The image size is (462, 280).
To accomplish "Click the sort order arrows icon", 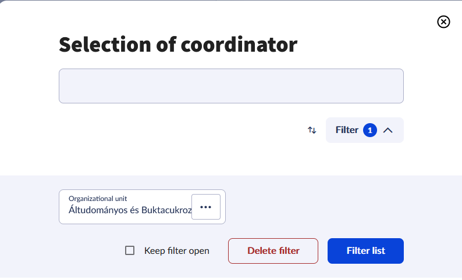I will (312, 130).
